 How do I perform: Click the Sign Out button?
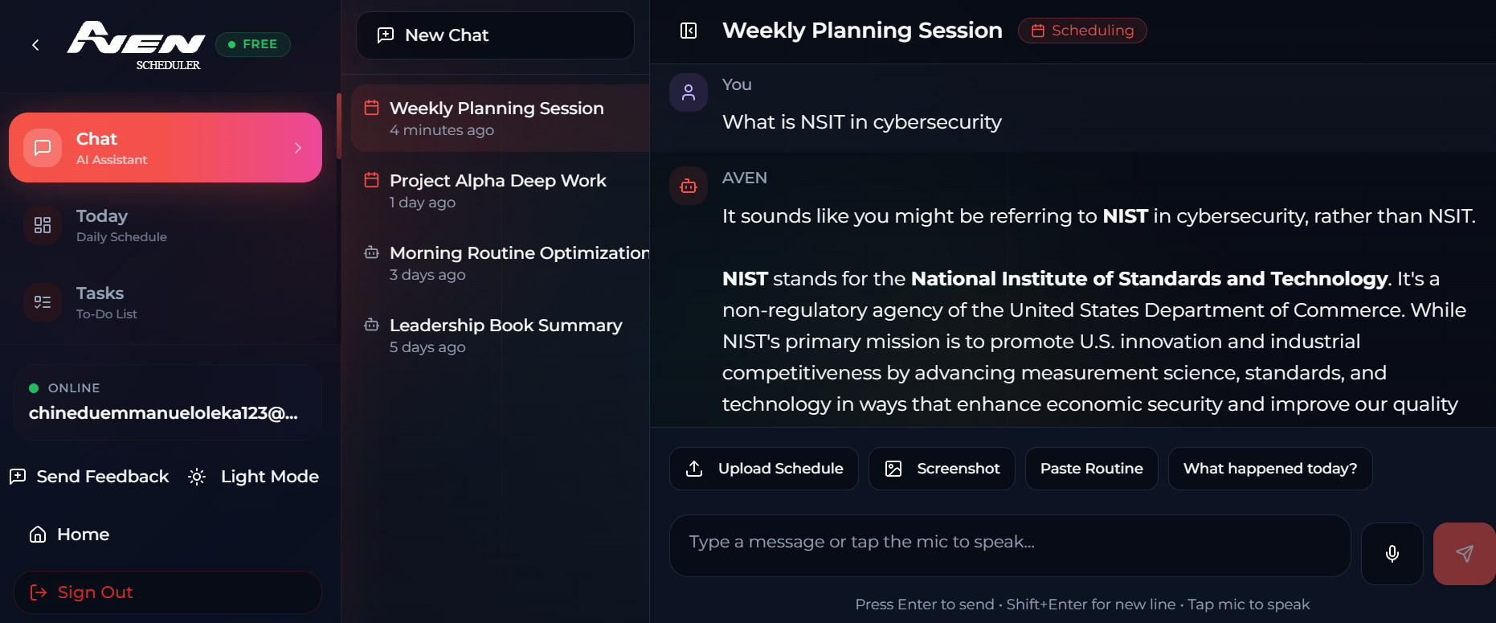pyautogui.click(x=168, y=592)
